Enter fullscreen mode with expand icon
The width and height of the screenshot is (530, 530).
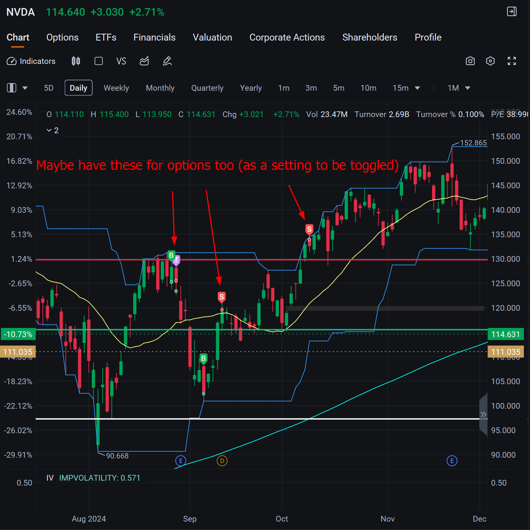tap(512, 61)
